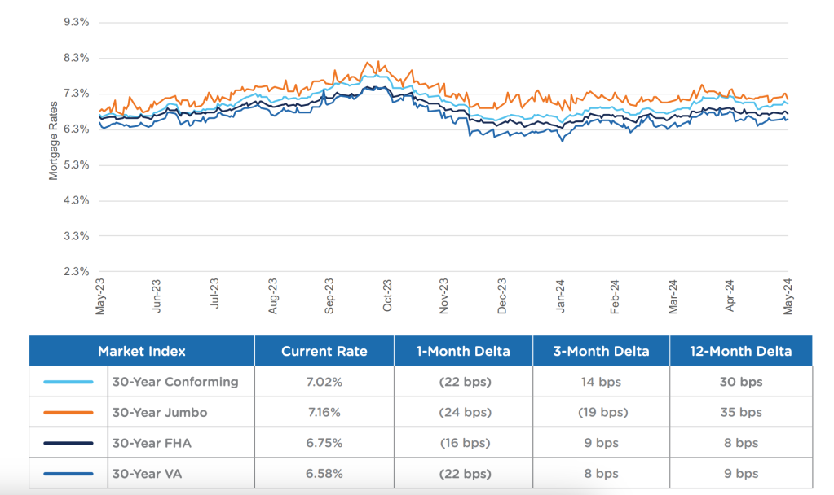Image resolution: width=834 pixels, height=495 pixels.
Task: Click the 35 bps 12-month delta cell
Action: (x=741, y=413)
